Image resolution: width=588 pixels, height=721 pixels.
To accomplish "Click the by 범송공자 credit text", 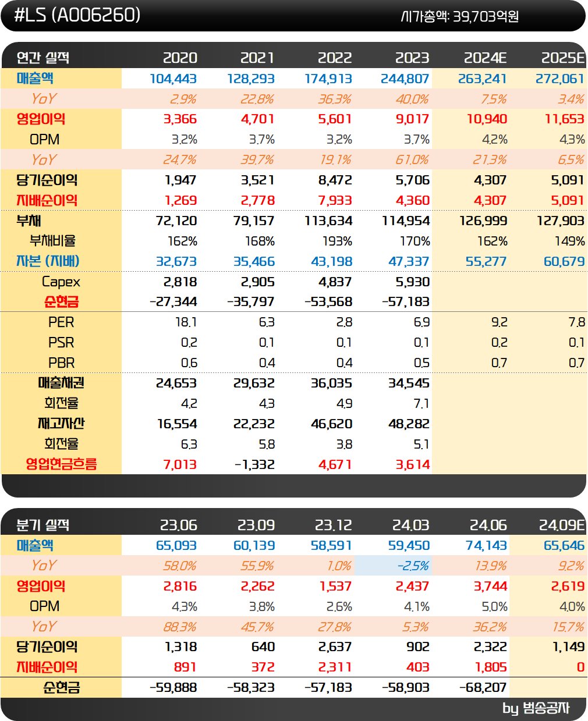I will pyautogui.click(x=536, y=708).
